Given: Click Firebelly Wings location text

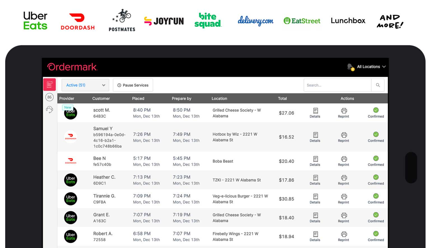Looking at the screenshot, I should [235, 237].
